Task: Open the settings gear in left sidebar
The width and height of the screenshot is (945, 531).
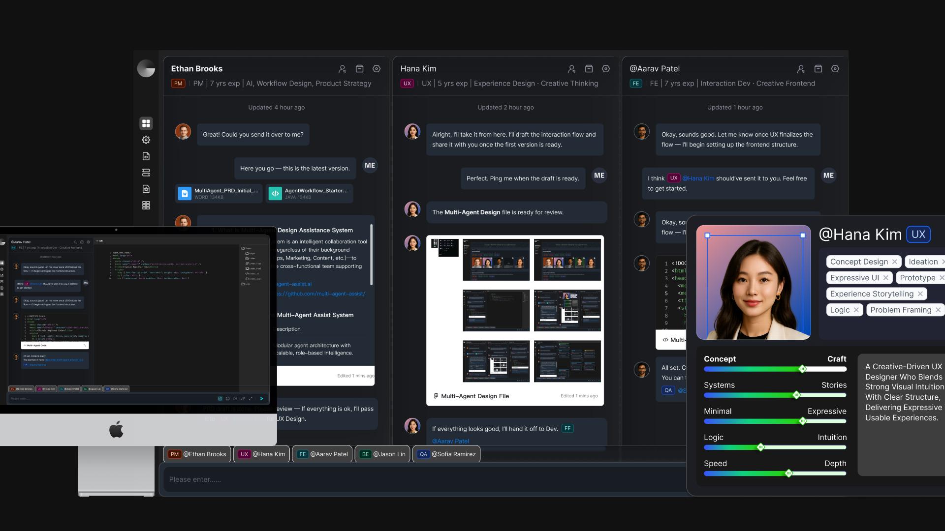Action: (x=146, y=140)
